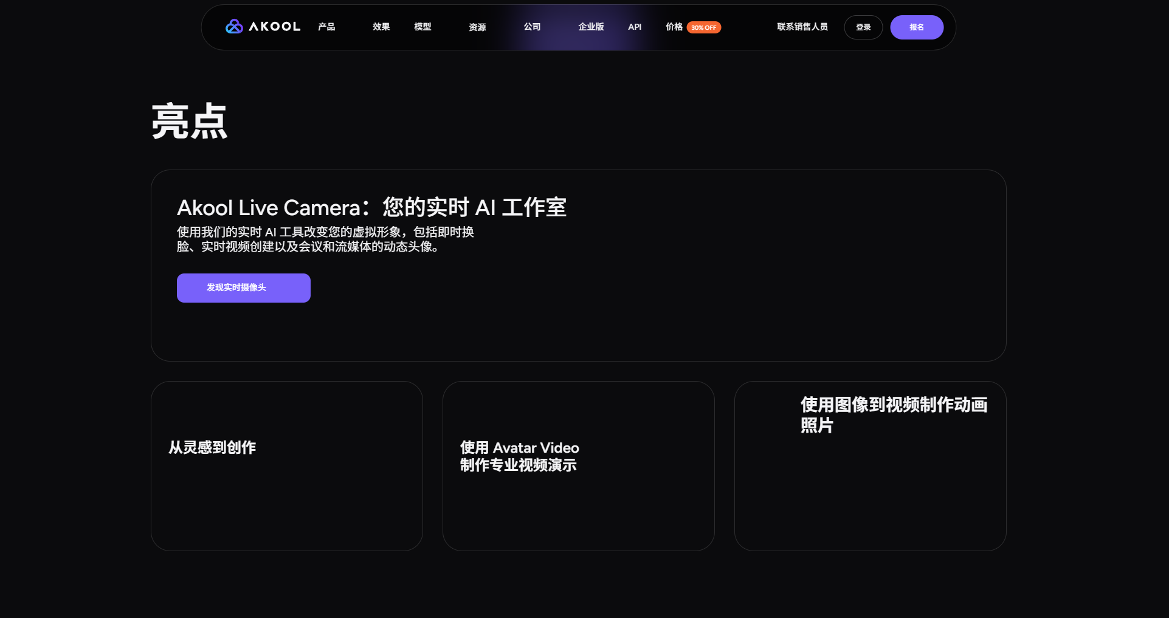Open the 资源 navigation menu

coord(477,27)
